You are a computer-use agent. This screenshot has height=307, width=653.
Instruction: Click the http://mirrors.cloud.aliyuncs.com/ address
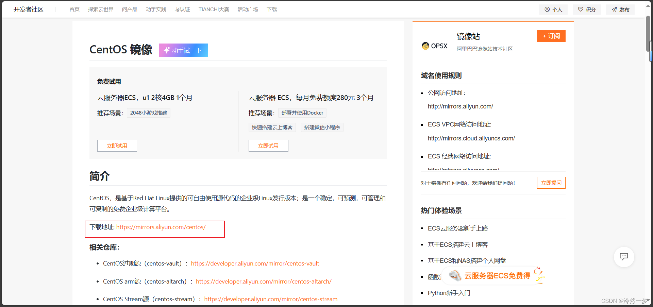[471, 138]
